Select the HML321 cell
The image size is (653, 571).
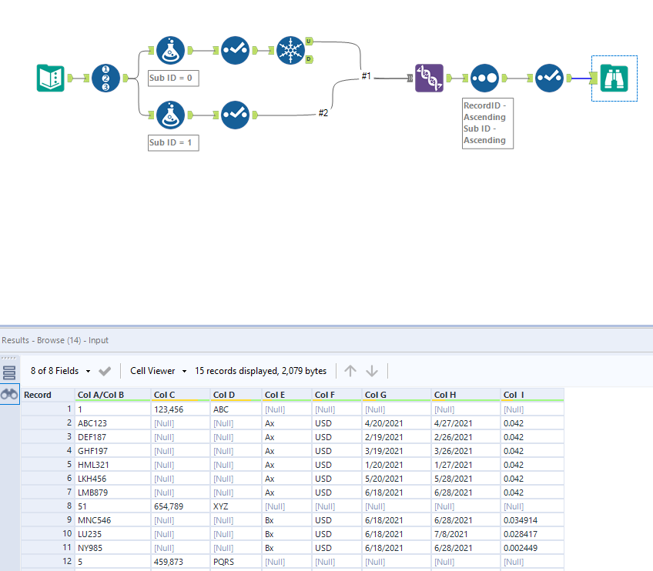113,465
